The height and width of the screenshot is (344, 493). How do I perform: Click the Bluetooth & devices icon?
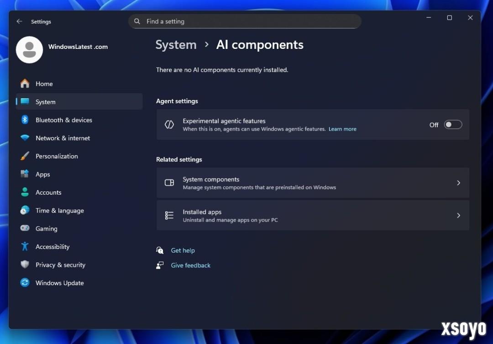(x=25, y=120)
